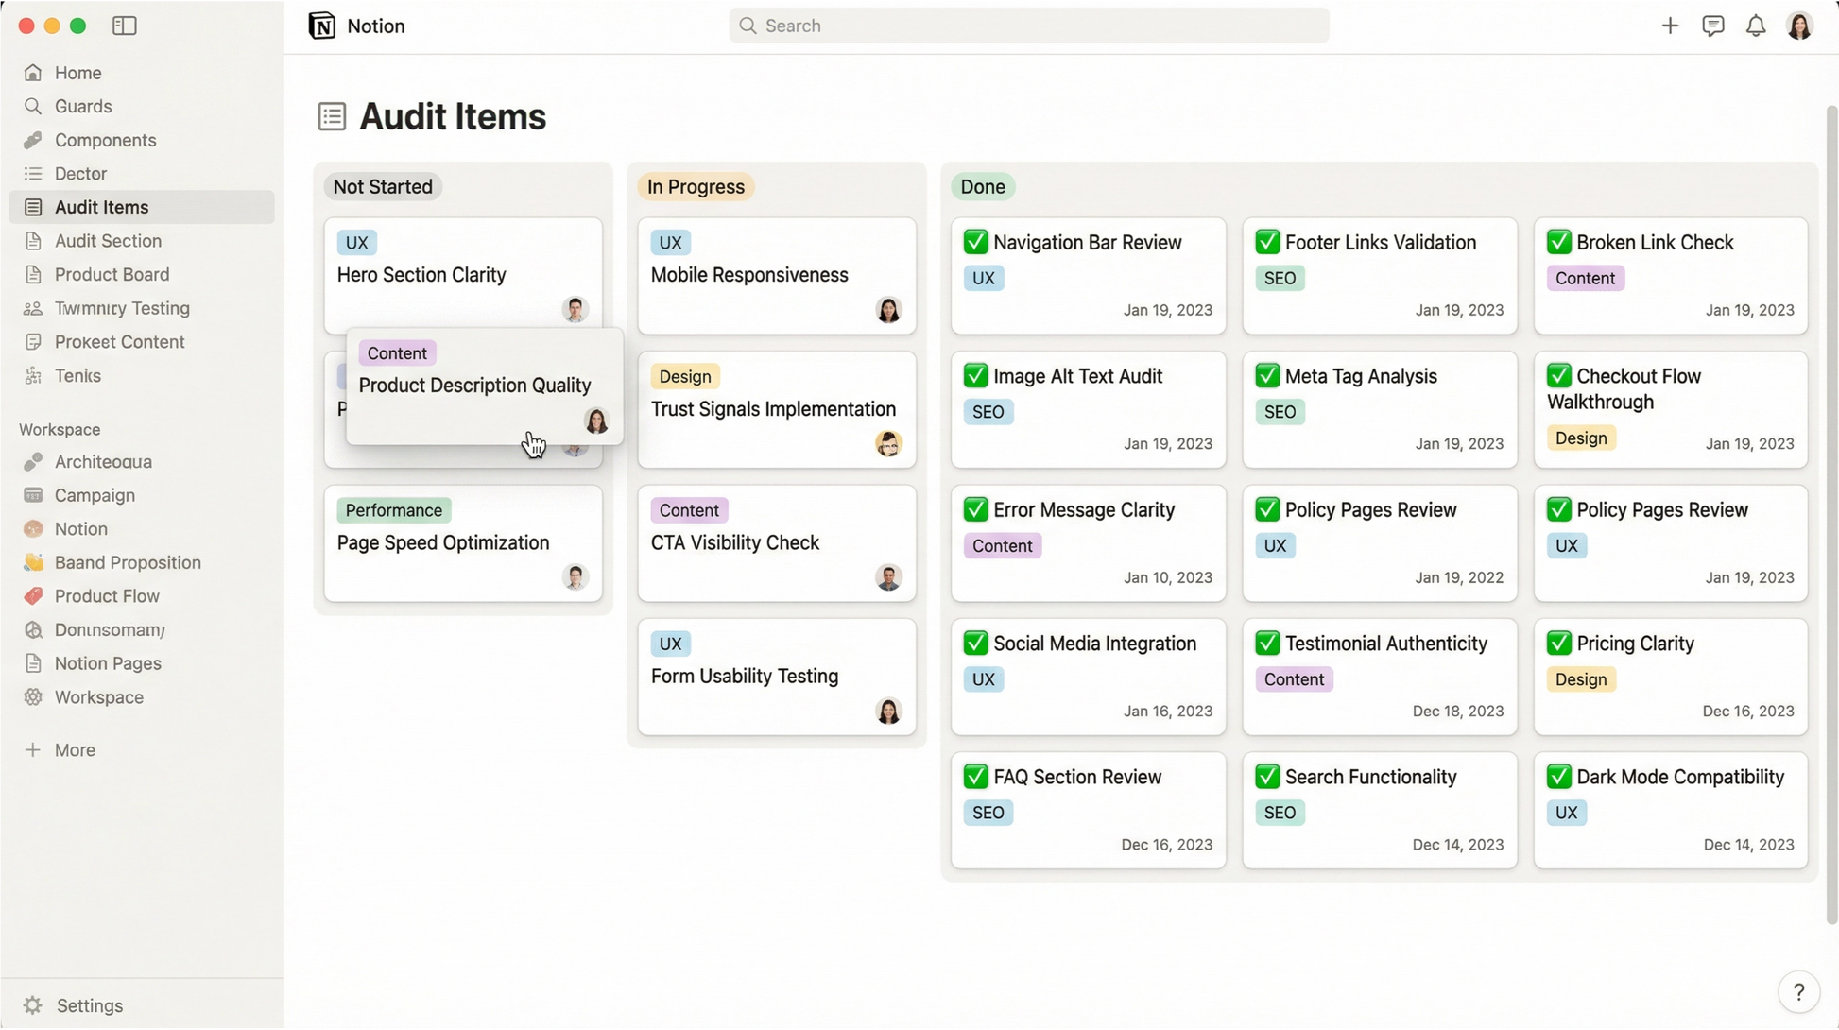
Task: Click the Notion logo in the title bar
Action: tap(322, 26)
